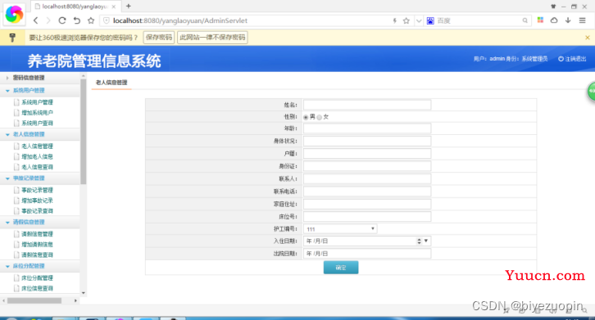The image size is (595, 320).
Task: Open 床位分配管理 sidebar sub-item
Action: [x=37, y=278]
